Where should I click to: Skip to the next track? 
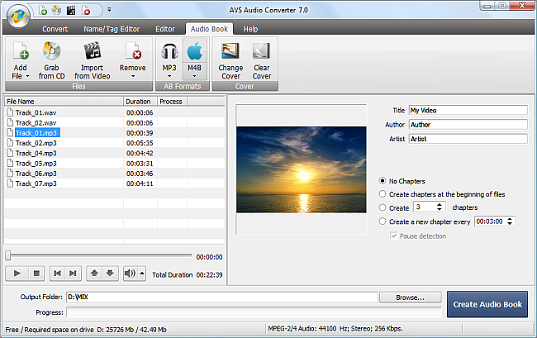[x=73, y=274]
